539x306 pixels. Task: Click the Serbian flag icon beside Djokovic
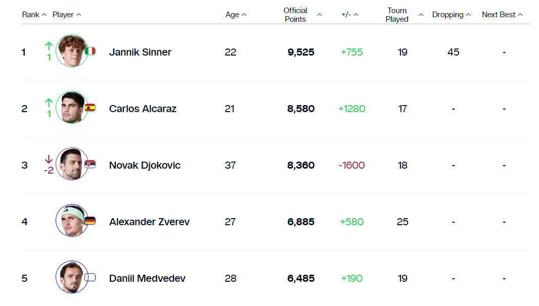(90, 164)
